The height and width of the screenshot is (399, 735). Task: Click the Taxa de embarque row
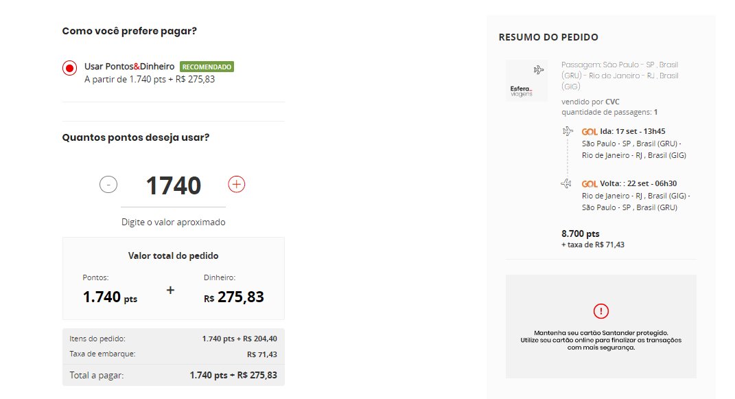coord(174,354)
